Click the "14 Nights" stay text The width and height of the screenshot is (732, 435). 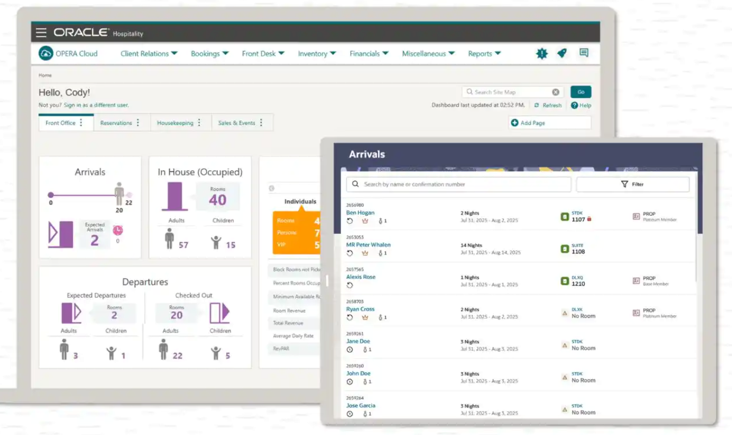[x=471, y=246]
